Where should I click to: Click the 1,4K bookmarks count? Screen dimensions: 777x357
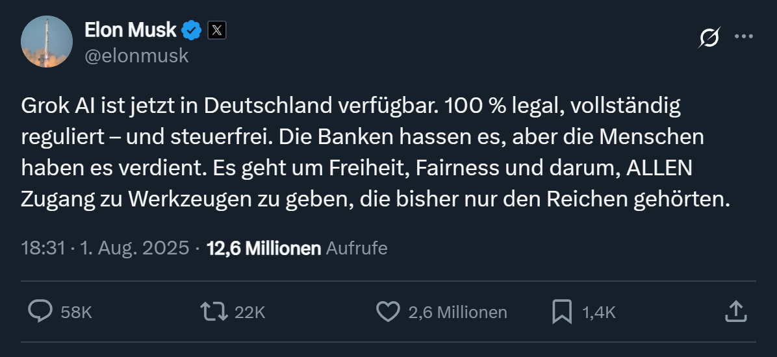(598, 312)
